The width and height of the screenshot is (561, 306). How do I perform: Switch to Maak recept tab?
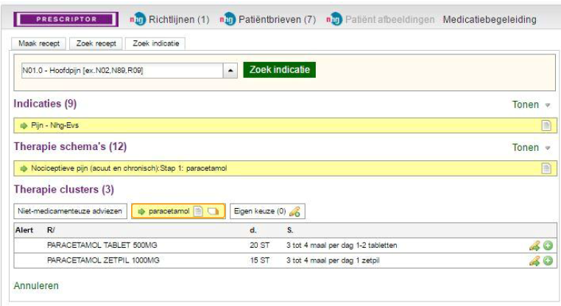point(39,43)
